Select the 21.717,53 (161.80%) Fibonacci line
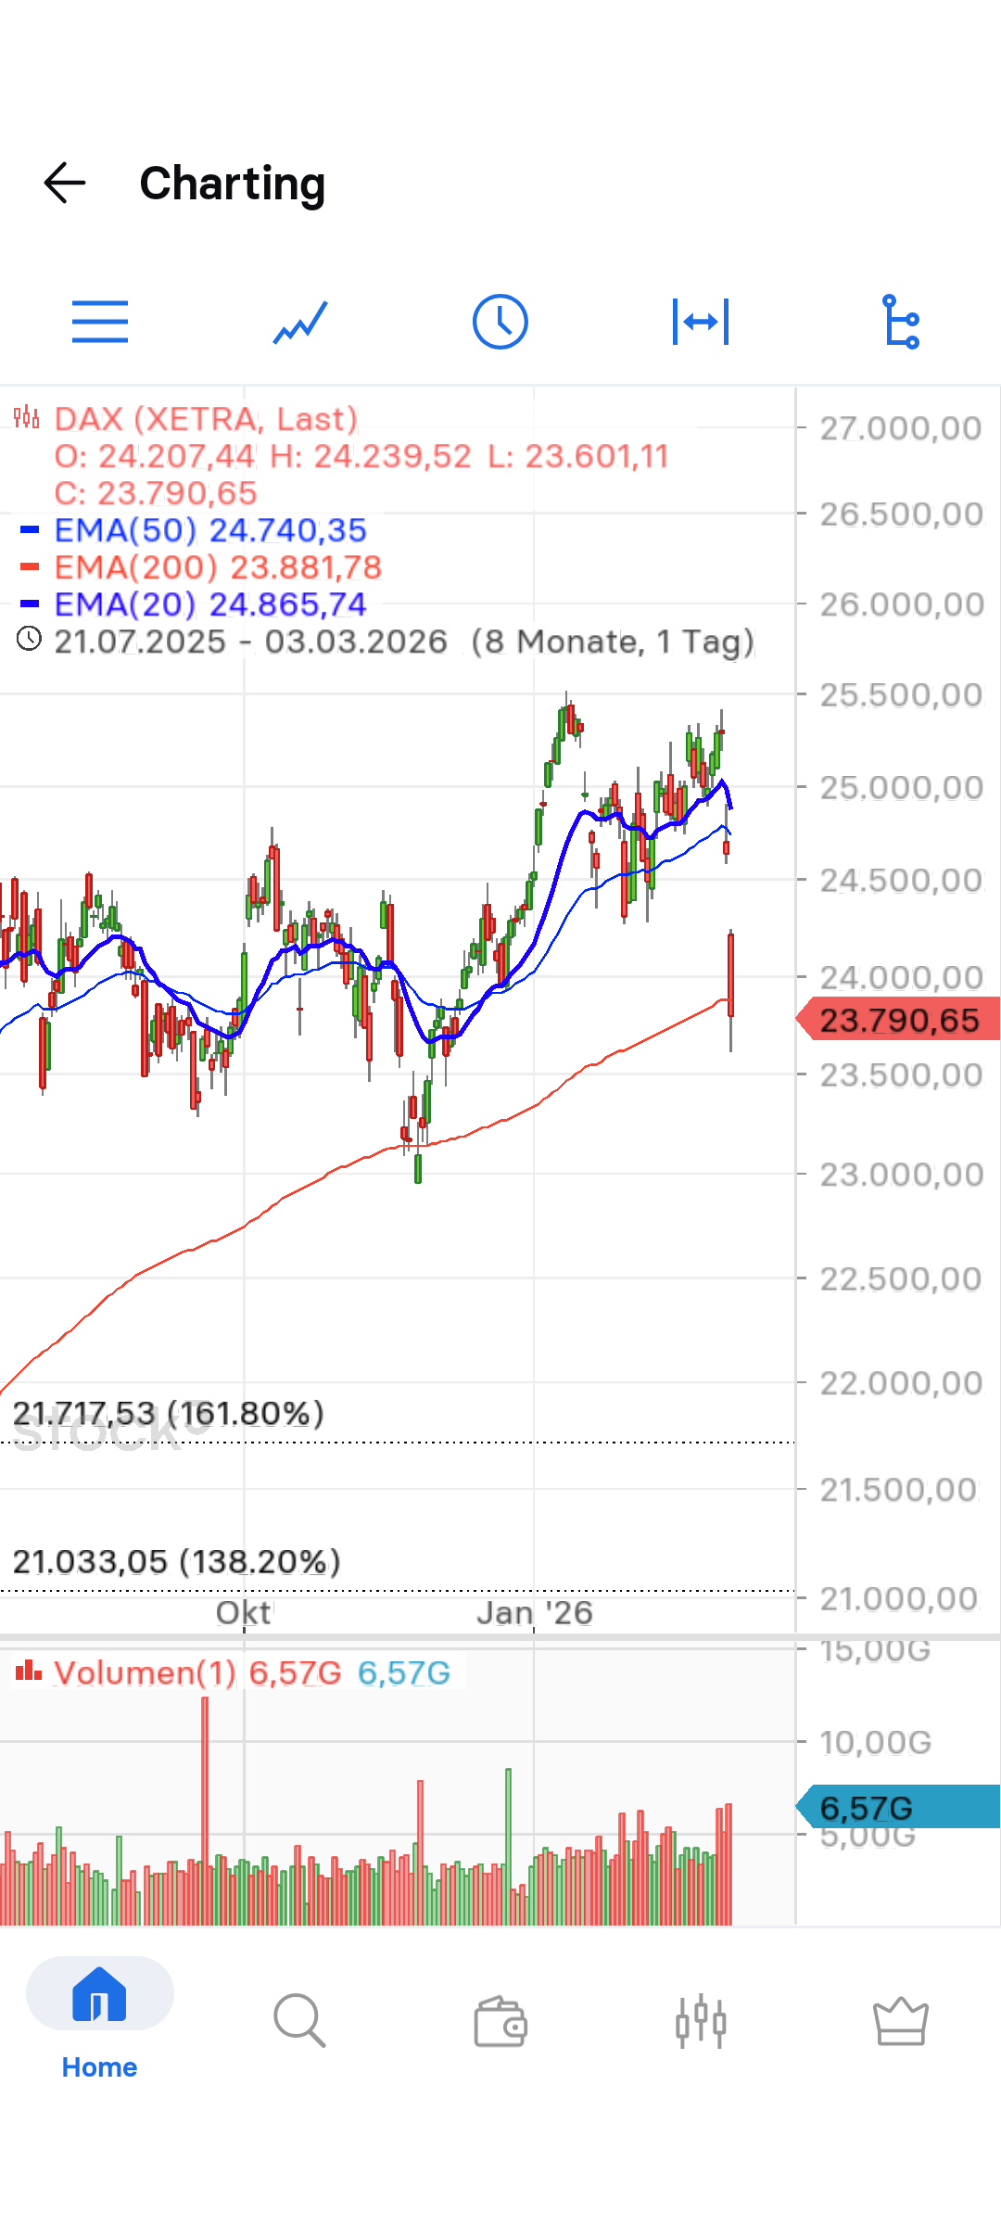The height and width of the screenshot is (2225, 1001). (169, 1414)
